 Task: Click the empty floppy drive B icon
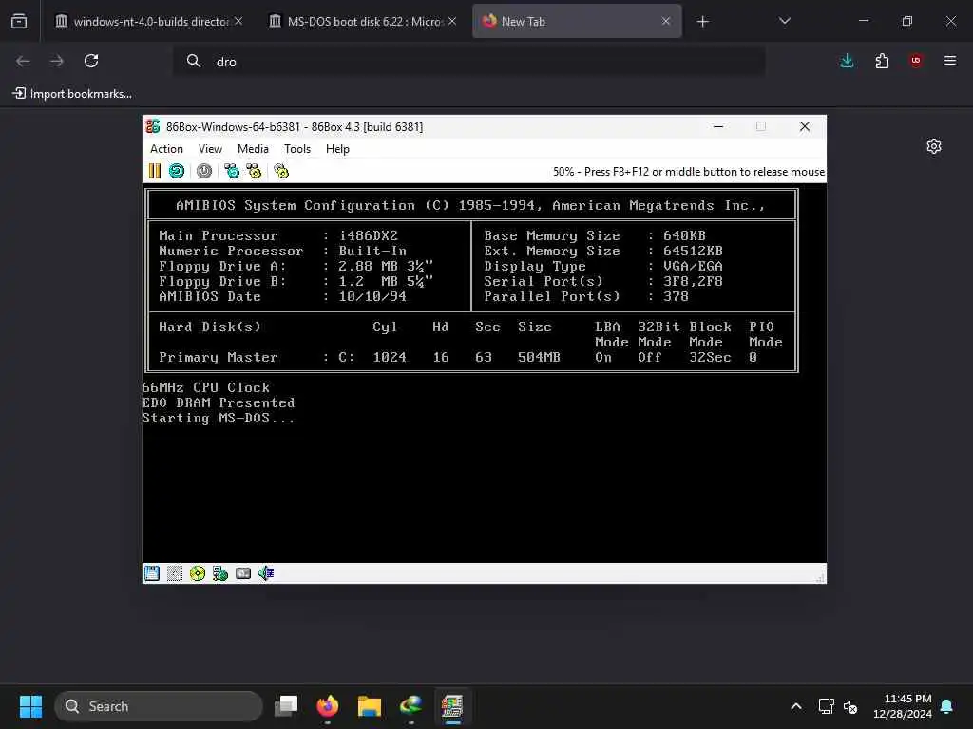click(x=175, y=573)
